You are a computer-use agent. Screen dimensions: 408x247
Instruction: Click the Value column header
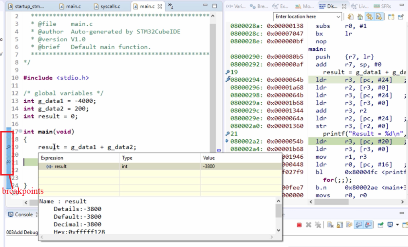(241, 158)
